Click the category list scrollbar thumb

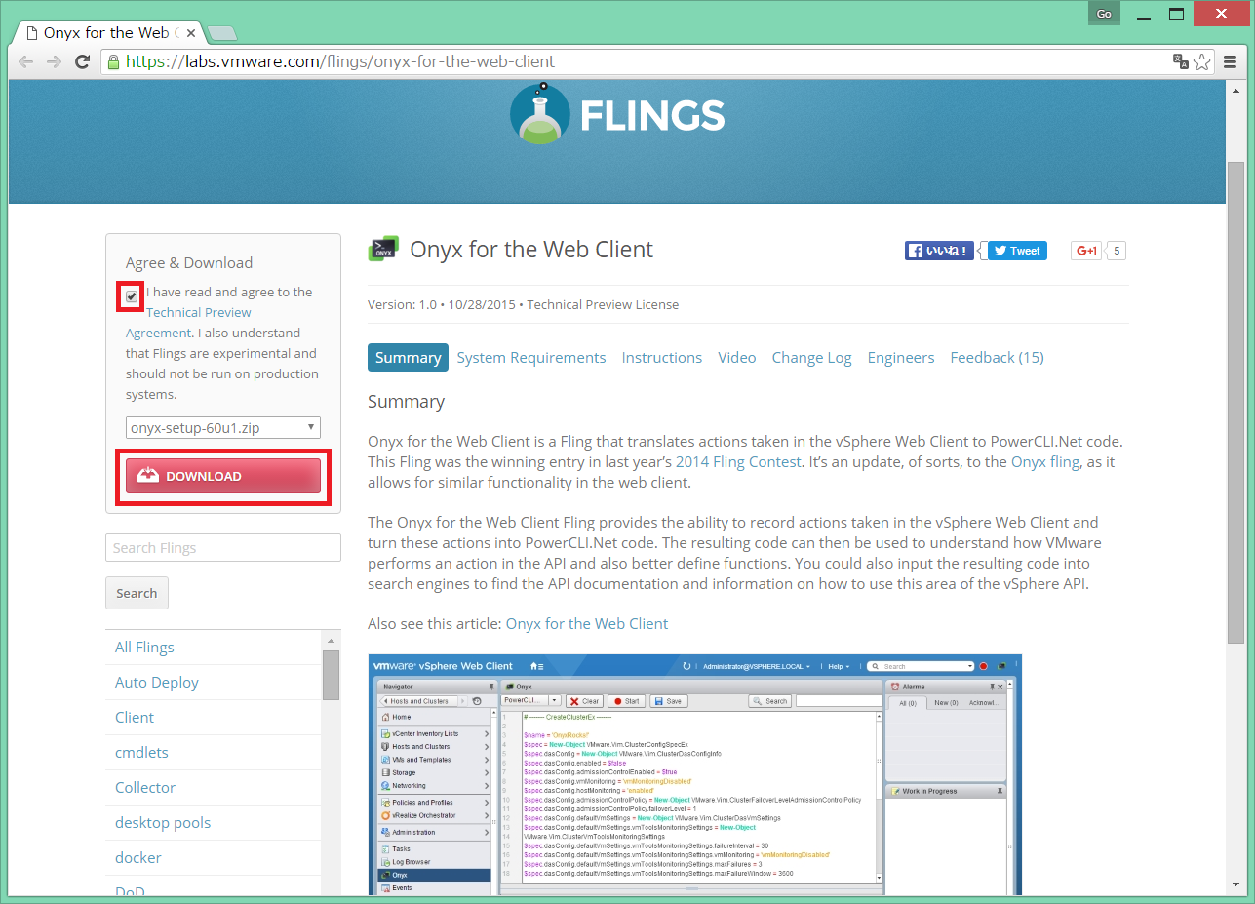tap(331, 675)
